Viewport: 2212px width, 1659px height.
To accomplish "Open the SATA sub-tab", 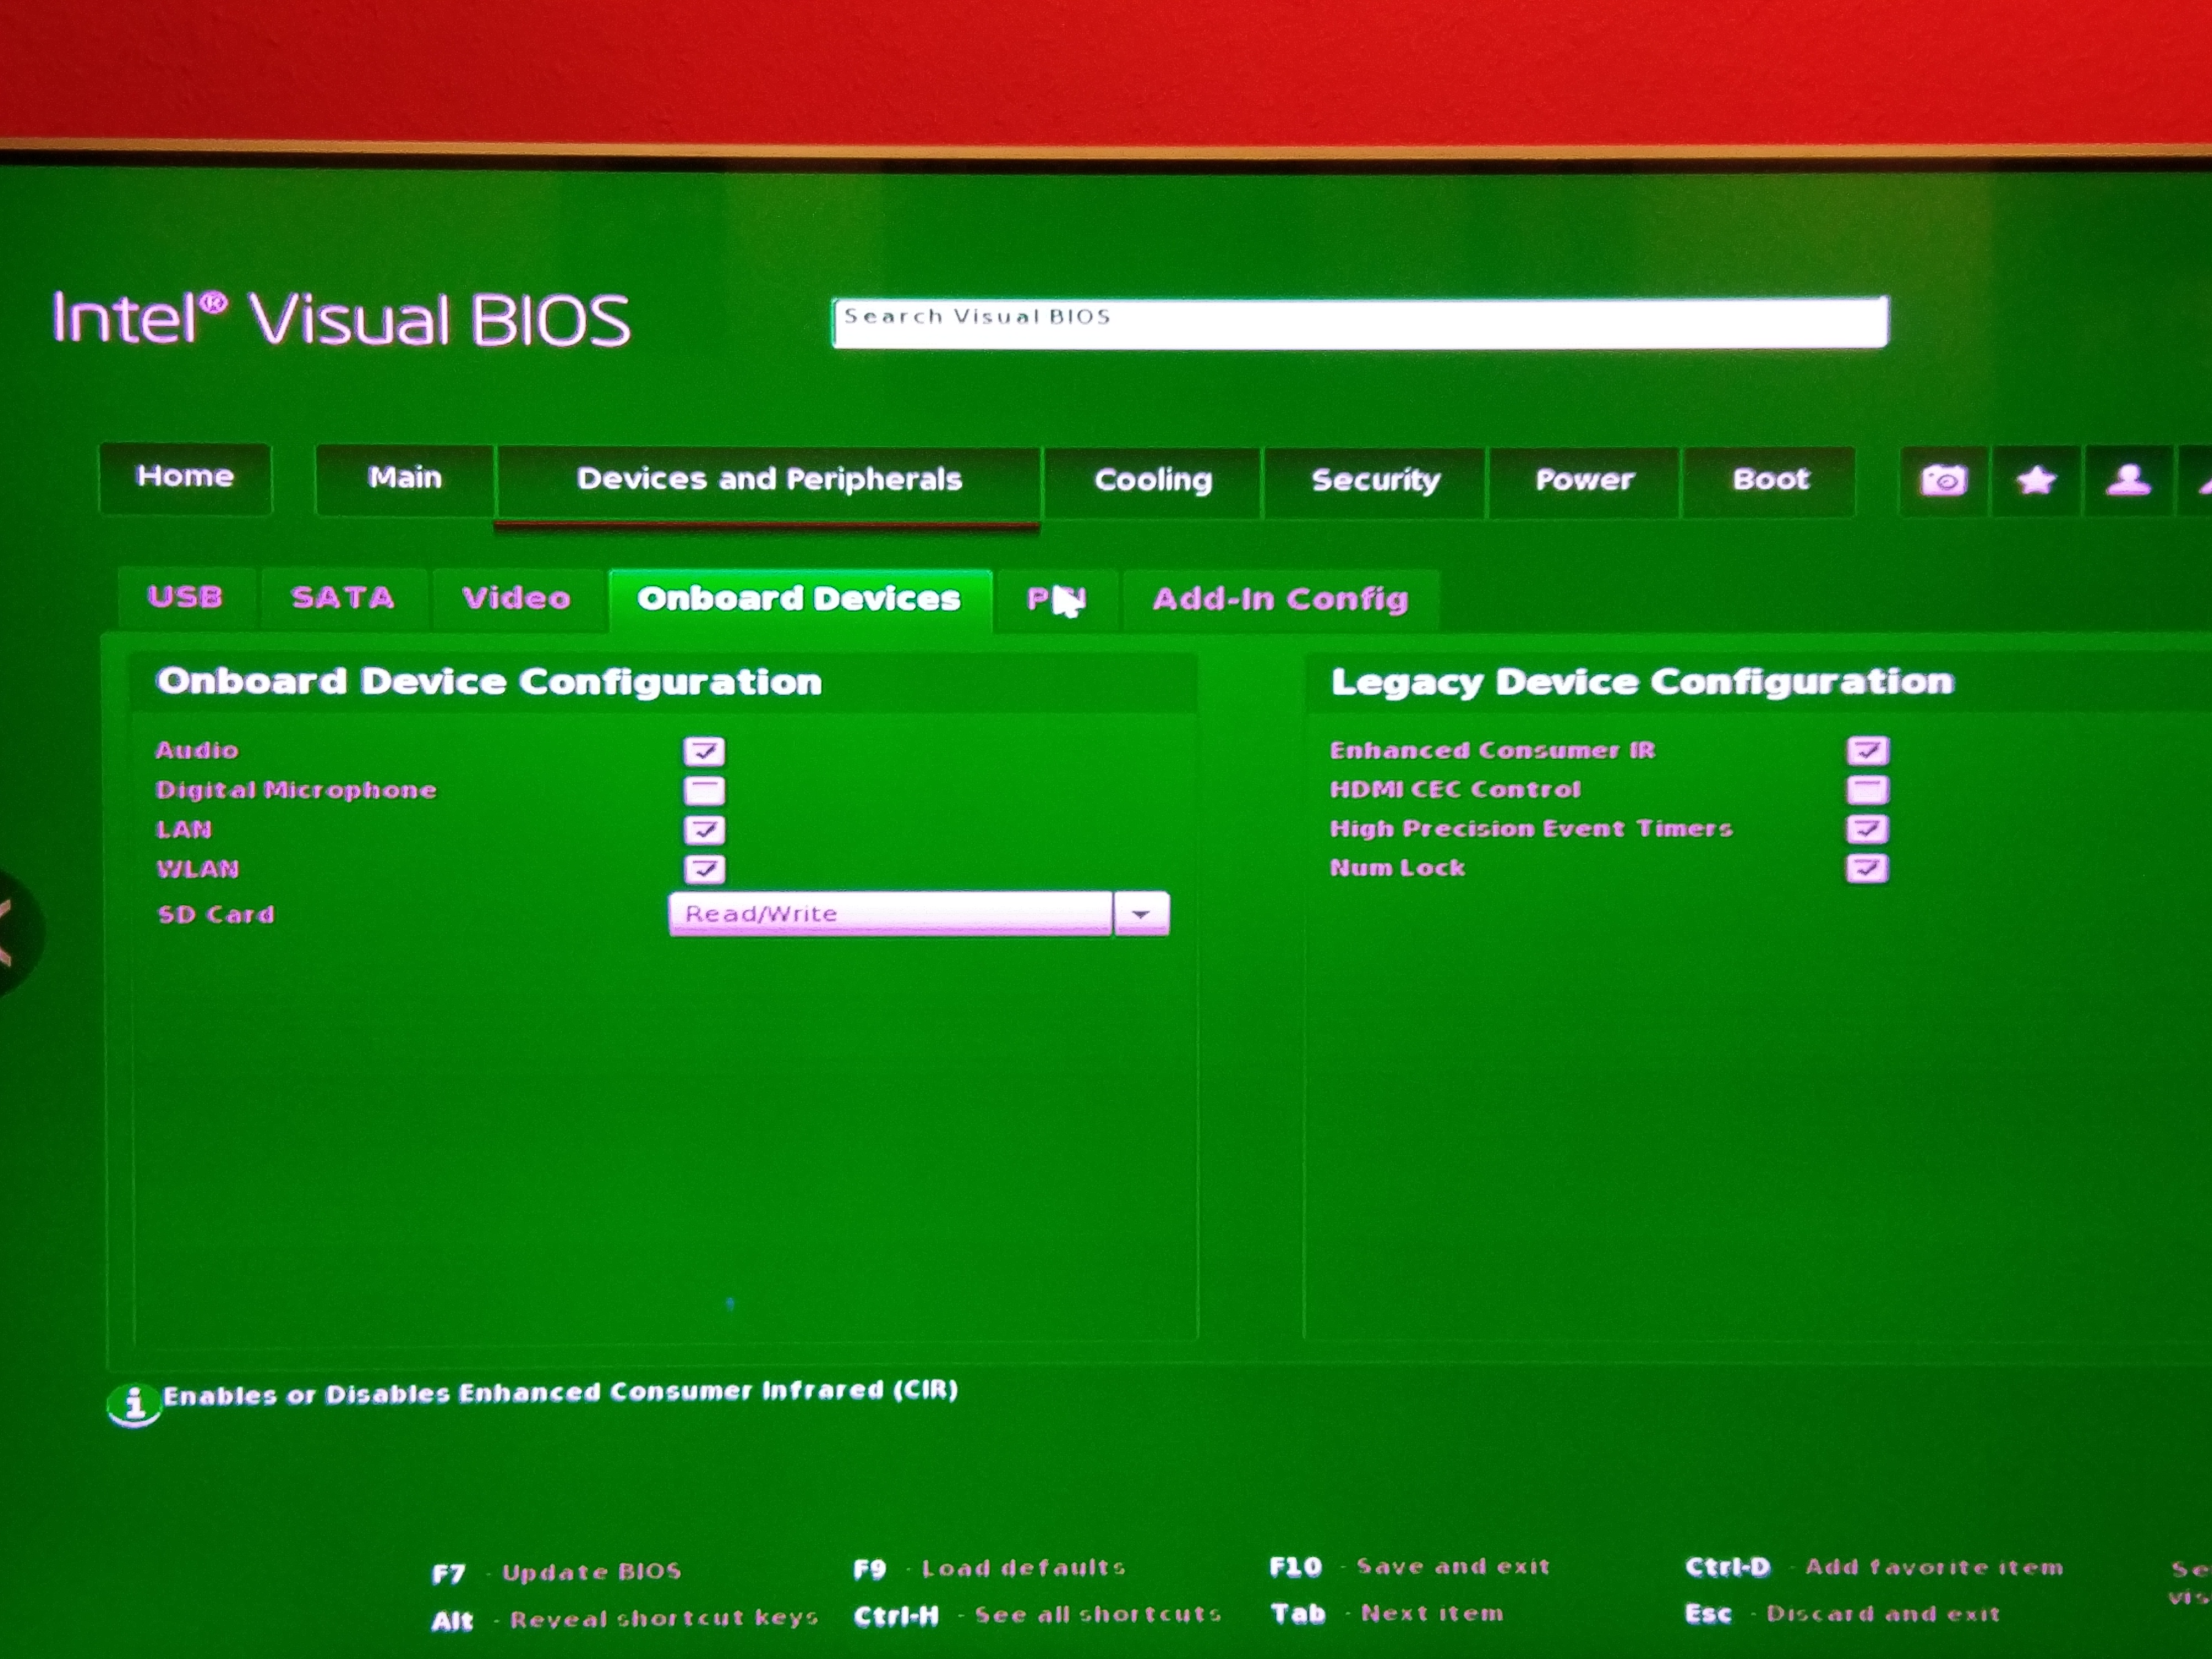I will pos(343,599).
